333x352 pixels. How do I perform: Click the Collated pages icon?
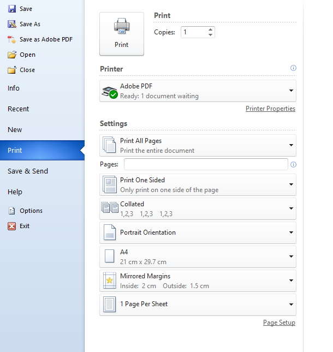[110, 207]
